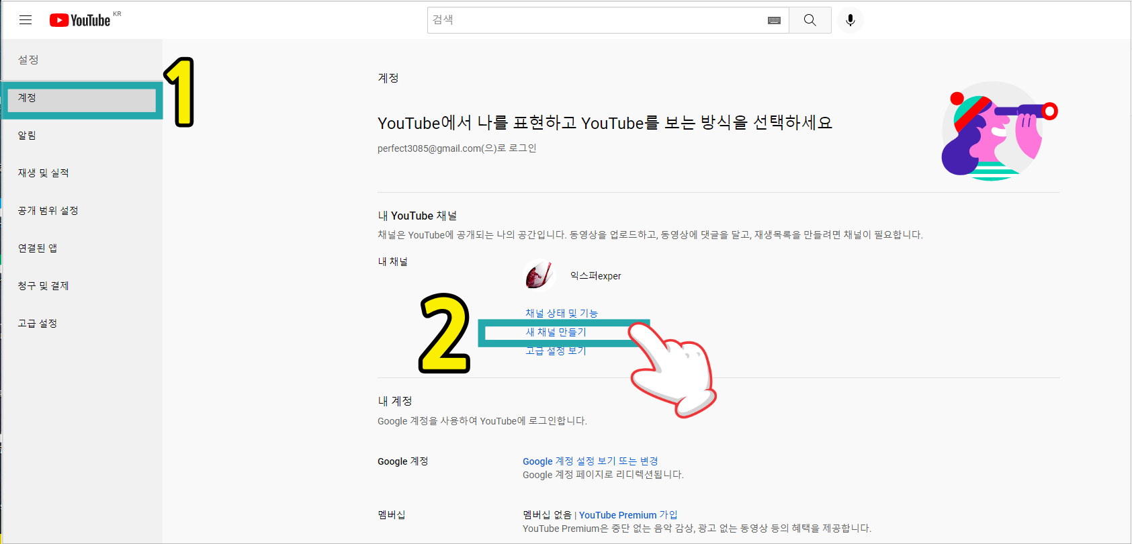Open the on-screen keyboard icon in search
Screen dimensions: 1132x544
(x=774, y=21)
